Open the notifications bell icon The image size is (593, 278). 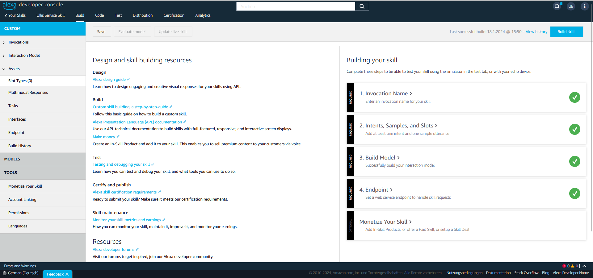point(557,6)
